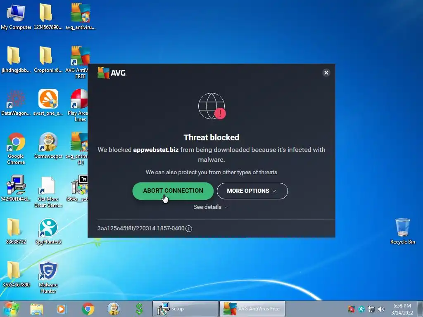Select the avg_antiviru installer icon at top
The image size is (423, 317).
click(81, 17)
